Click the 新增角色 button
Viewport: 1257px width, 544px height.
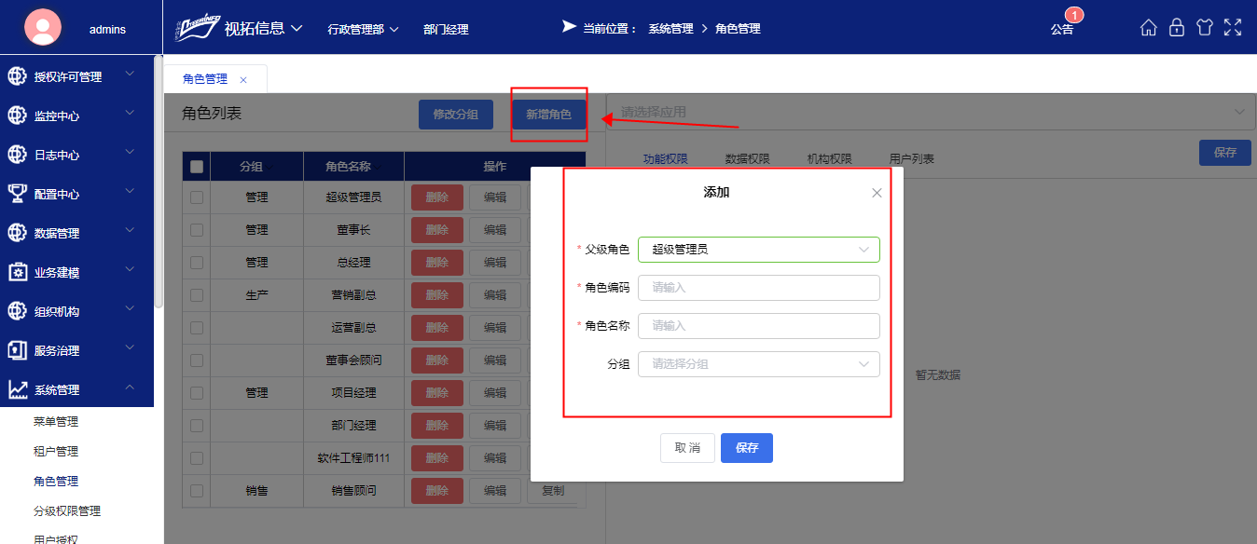tap(549, 115)
